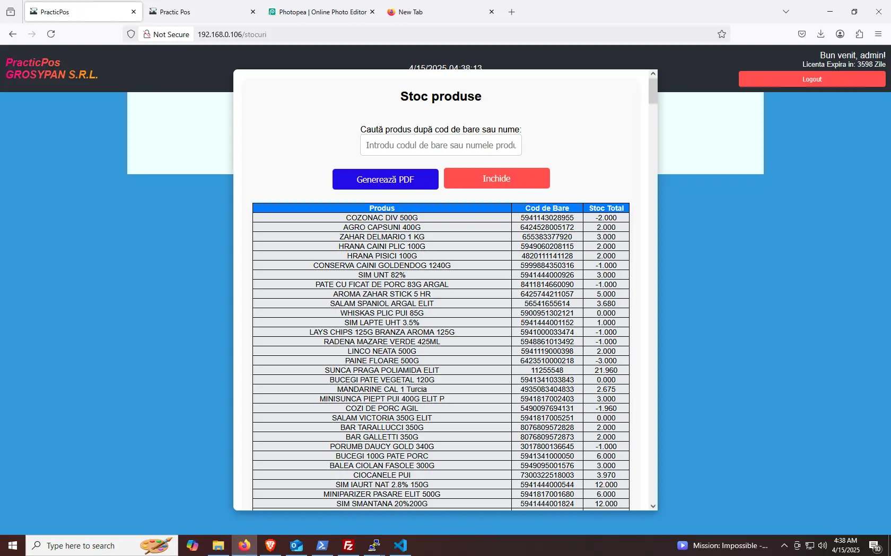
Task: Open the Firefox extensions menu
Action: pos(859,34)
